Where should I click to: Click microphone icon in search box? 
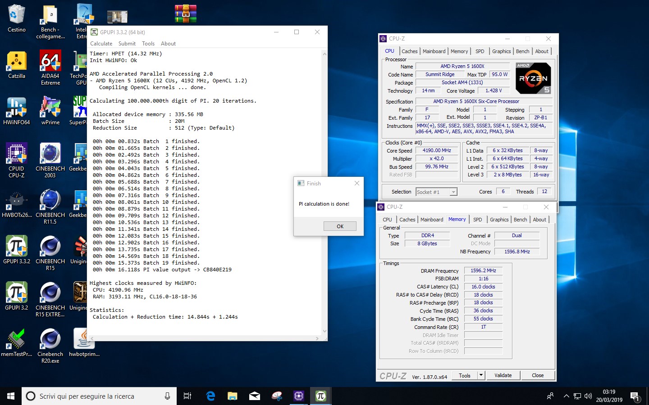[167, 396]
